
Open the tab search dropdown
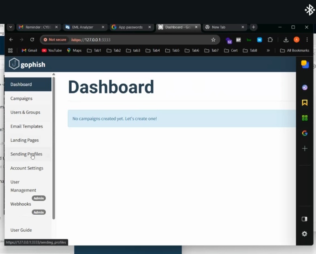(x=11, y=27)
